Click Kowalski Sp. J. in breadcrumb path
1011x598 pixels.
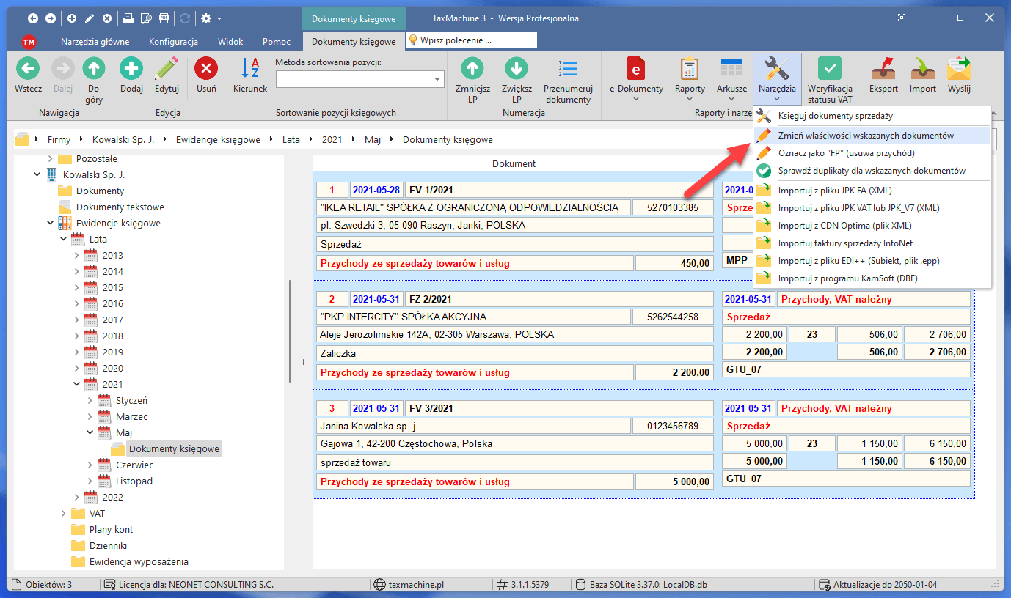tap(123, 139)
